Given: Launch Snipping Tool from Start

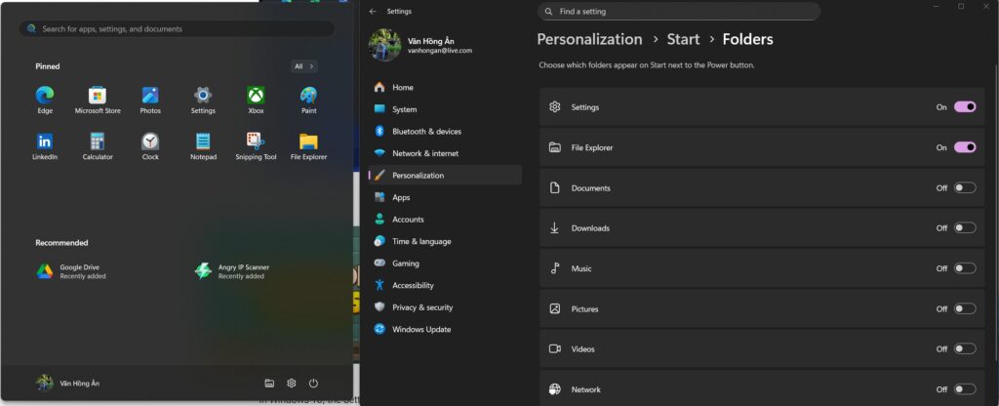Looking at the screenshot, I should tap(256, 142).
